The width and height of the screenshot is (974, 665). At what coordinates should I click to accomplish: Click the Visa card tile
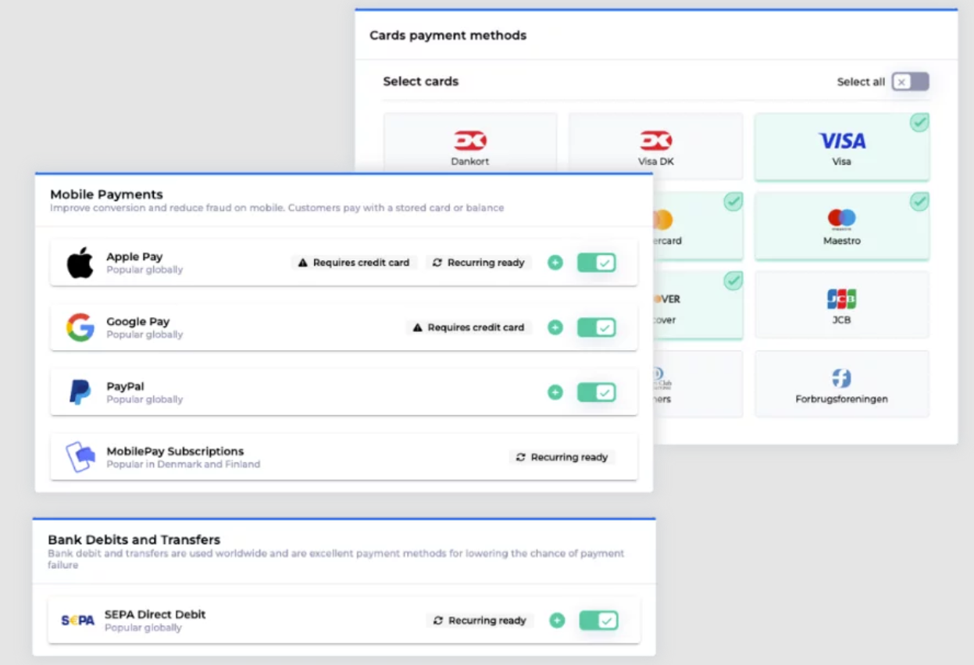[x=842, y=147]
